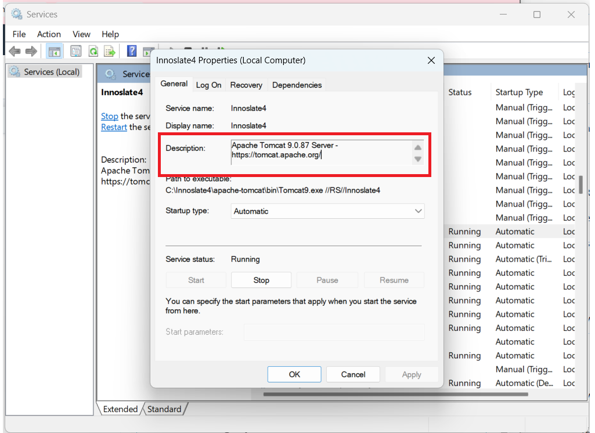Click the Services application icon in title bar

pos(16,13)
